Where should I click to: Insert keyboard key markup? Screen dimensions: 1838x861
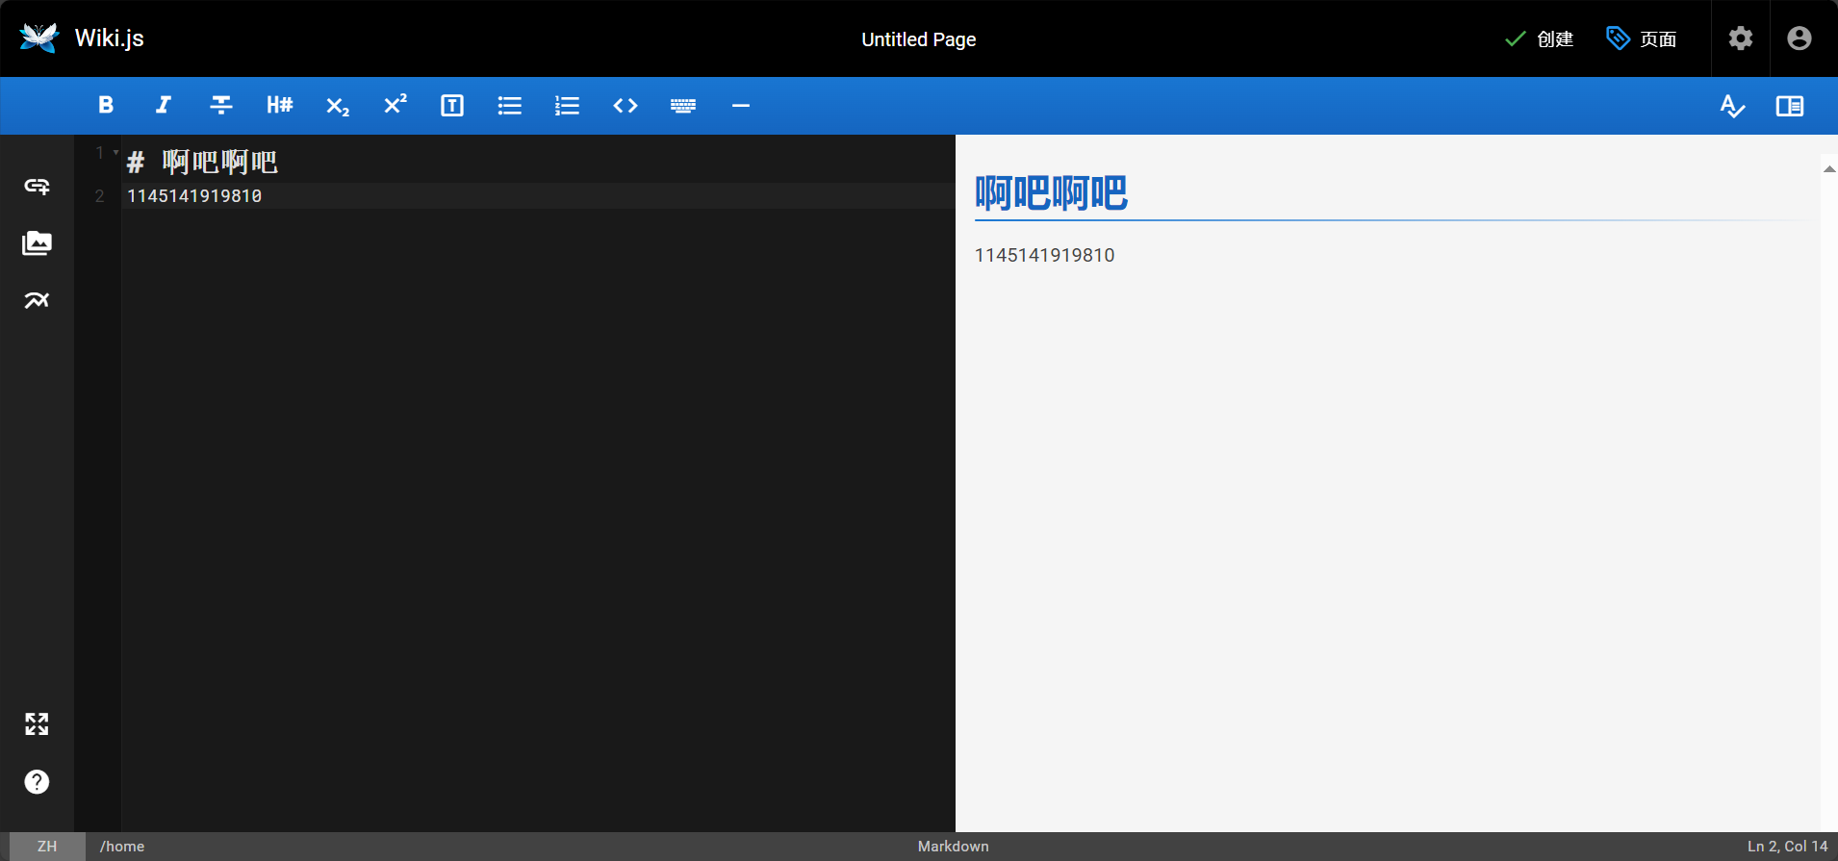point(683,106)
